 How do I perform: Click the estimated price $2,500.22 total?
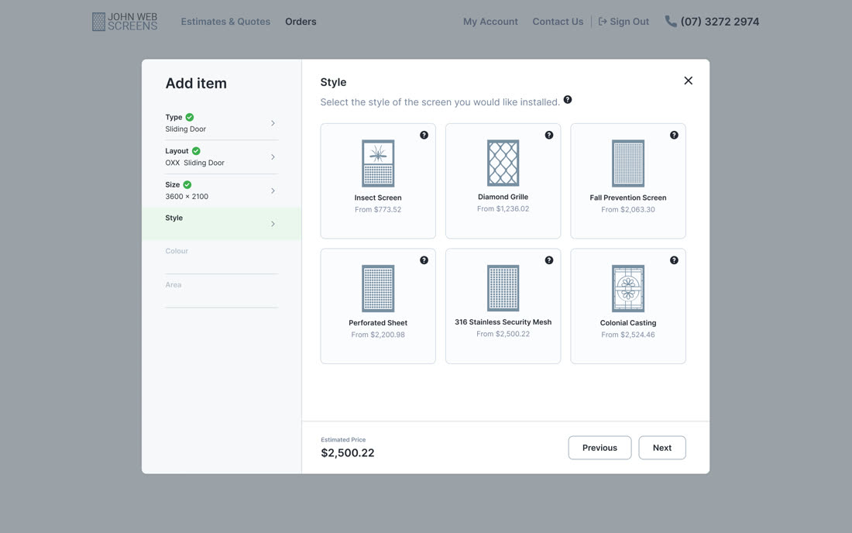coord(347,453)
